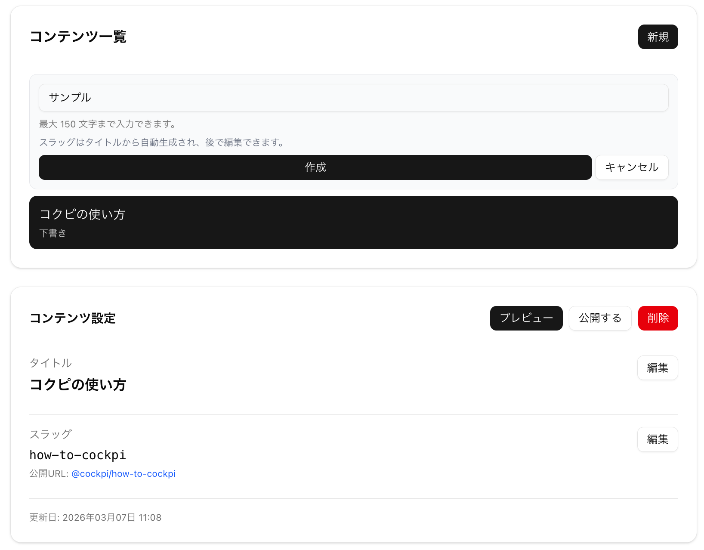Click the 下書き status in list item
Screen dimensions: 704x550
tap(52, 233)
